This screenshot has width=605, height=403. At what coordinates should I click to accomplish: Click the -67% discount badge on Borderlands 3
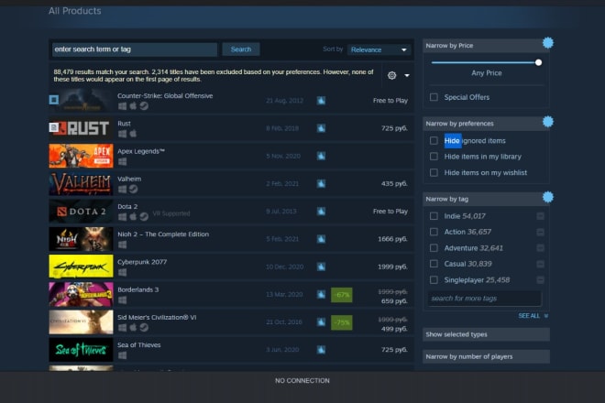[x=342, y=295]
